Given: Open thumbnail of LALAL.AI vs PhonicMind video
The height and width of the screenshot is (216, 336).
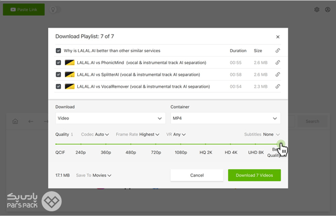Looking at the screenshot, I should pyautogui.click(x=69, y=63).
